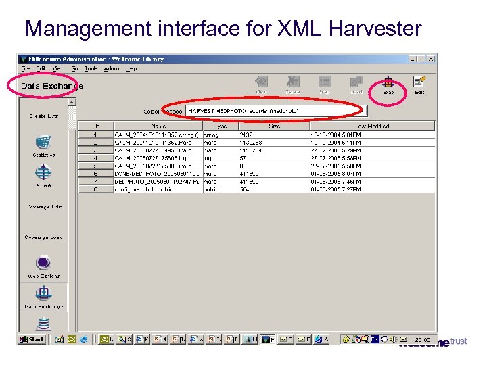Screen dimensions: 487x365
Task: Sort by the Size column header
Action: click(x=275, y=126)
